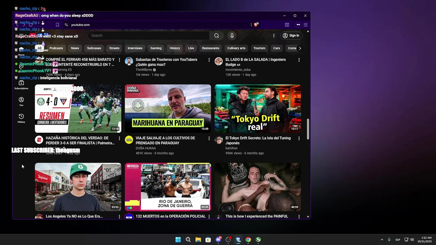Open Rio de Janeiro Zona de Guerra thumbnail
This screenshot has width=436, height=245.
click(x=168, y=187)
